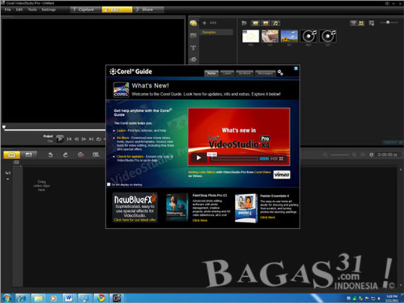Open the Tools menu
This screenshot has height=303, width=404.
[32, 9]
